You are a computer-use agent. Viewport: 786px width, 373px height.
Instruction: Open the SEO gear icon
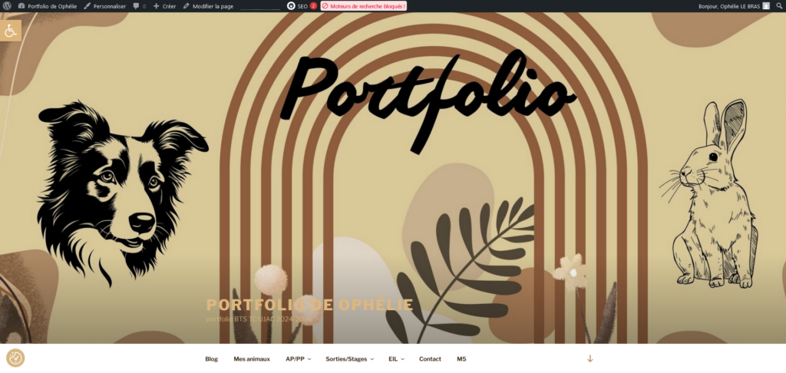(x=291, y=6)
